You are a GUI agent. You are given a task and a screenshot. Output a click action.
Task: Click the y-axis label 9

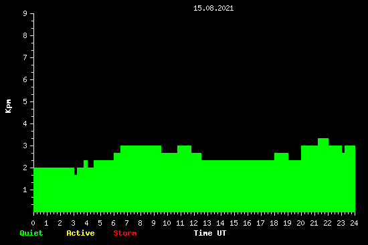click(25, 13)
